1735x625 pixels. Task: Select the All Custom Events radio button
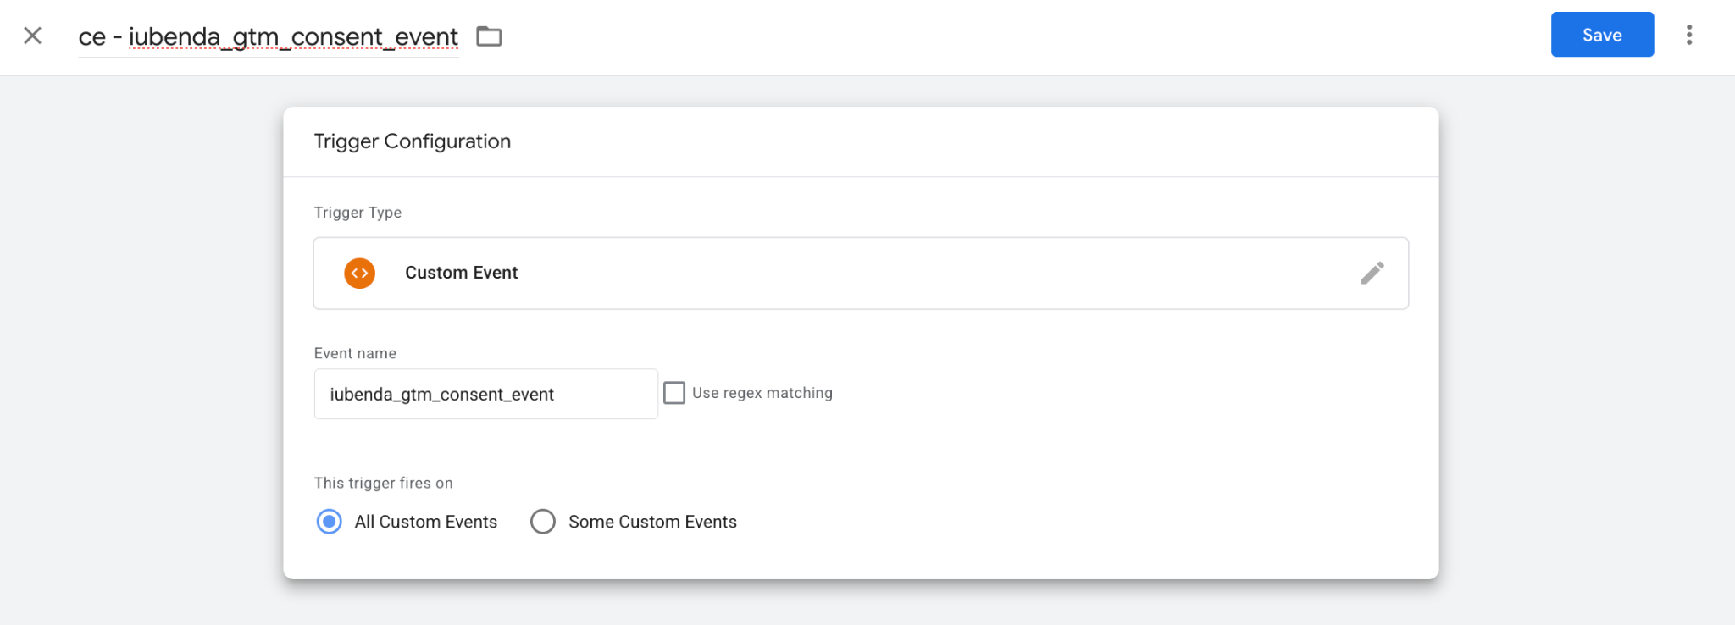(330, 522)
